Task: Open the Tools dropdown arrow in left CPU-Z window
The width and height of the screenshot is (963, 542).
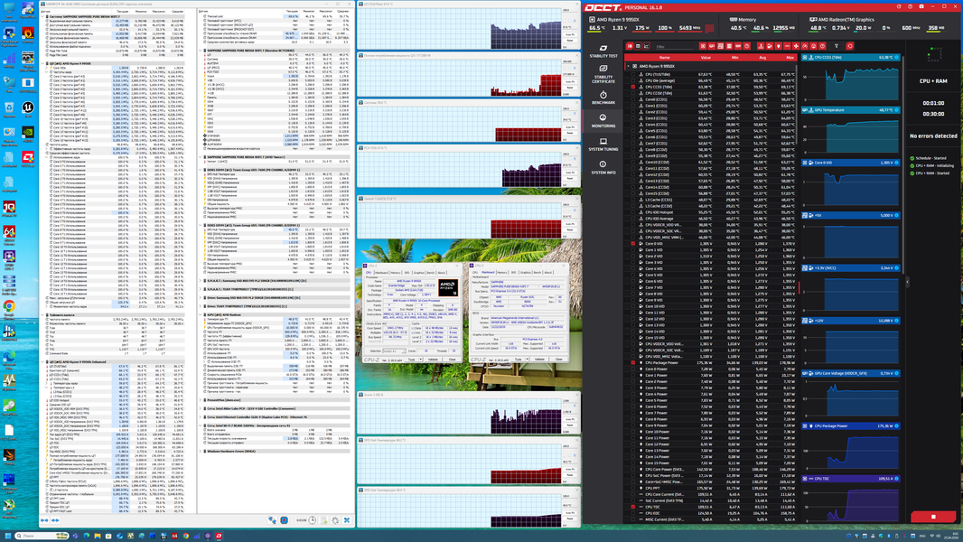Action: point(421,360)
